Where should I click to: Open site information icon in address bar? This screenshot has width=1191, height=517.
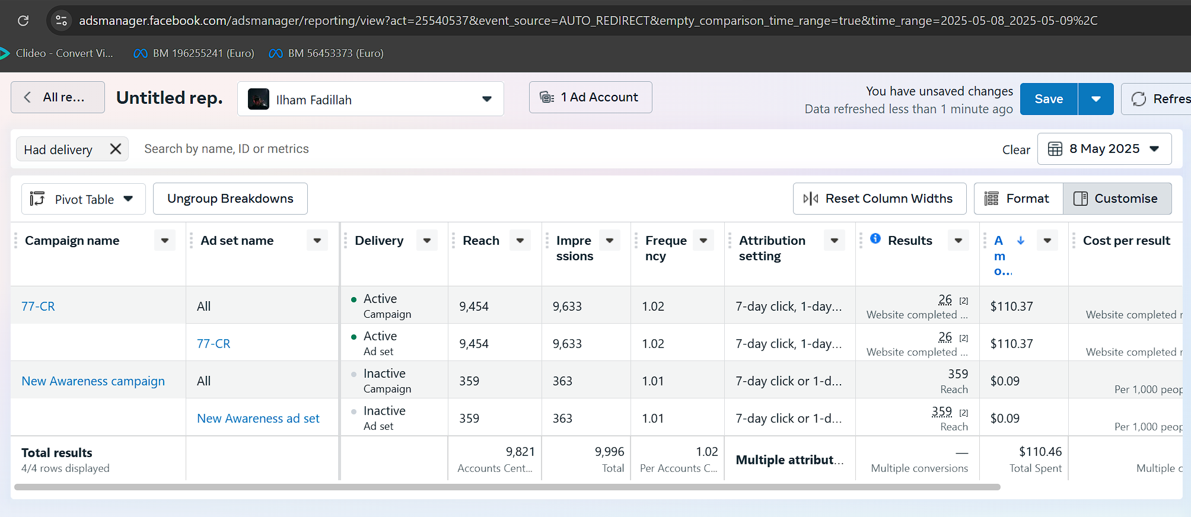click(61, 21)
